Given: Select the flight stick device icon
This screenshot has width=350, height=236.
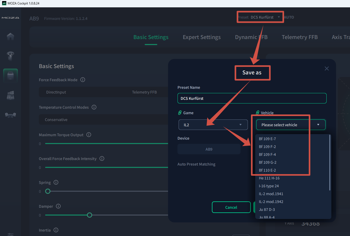Looking at the screenshot, I should (x=11, y=56).
